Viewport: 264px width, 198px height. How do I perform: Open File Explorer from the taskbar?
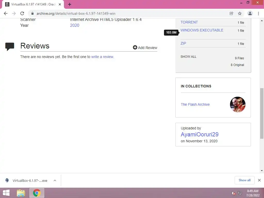21,193
